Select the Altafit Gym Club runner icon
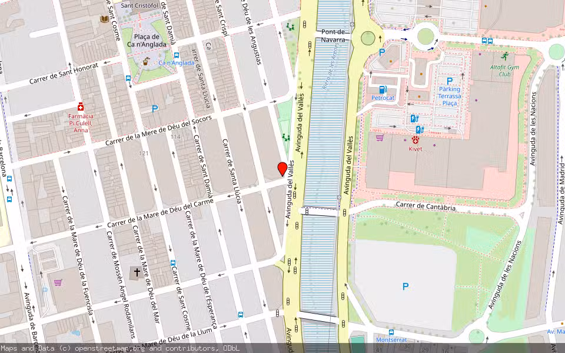This screenshot has height=353, width=565. (x=505, y=56)
